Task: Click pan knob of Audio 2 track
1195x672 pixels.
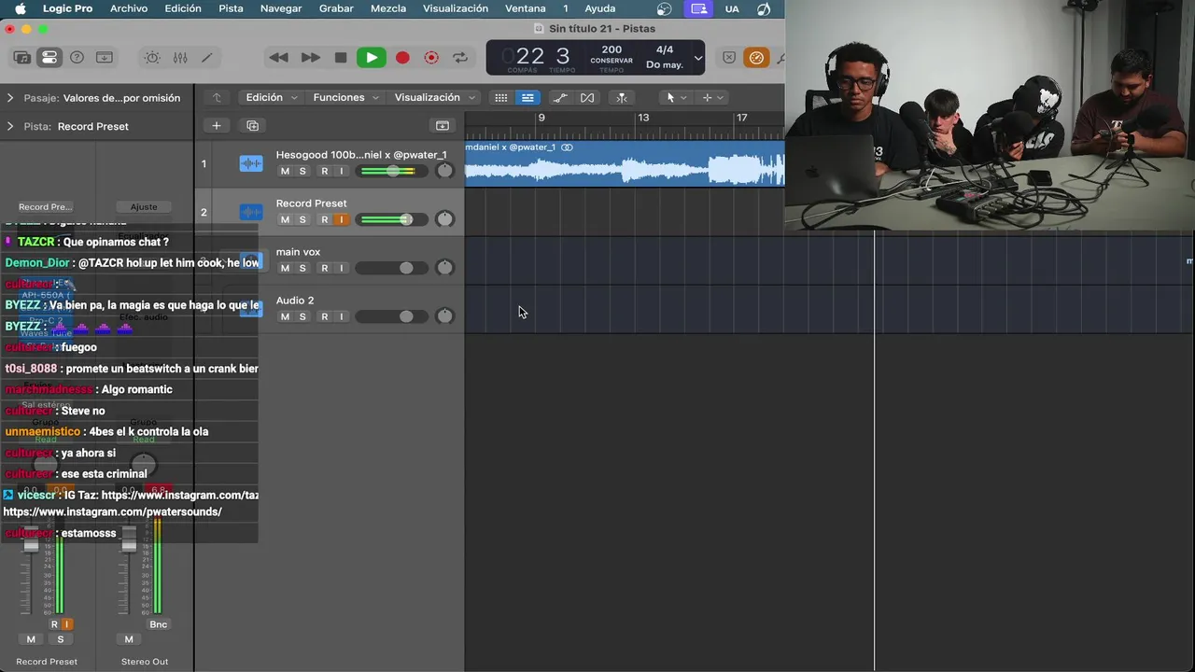Action: [x=445, y=316]
